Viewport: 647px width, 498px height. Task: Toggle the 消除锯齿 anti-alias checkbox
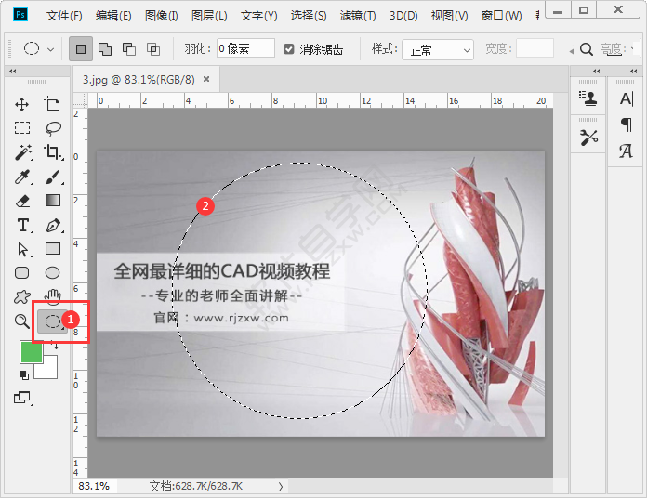tap(289, 49)
